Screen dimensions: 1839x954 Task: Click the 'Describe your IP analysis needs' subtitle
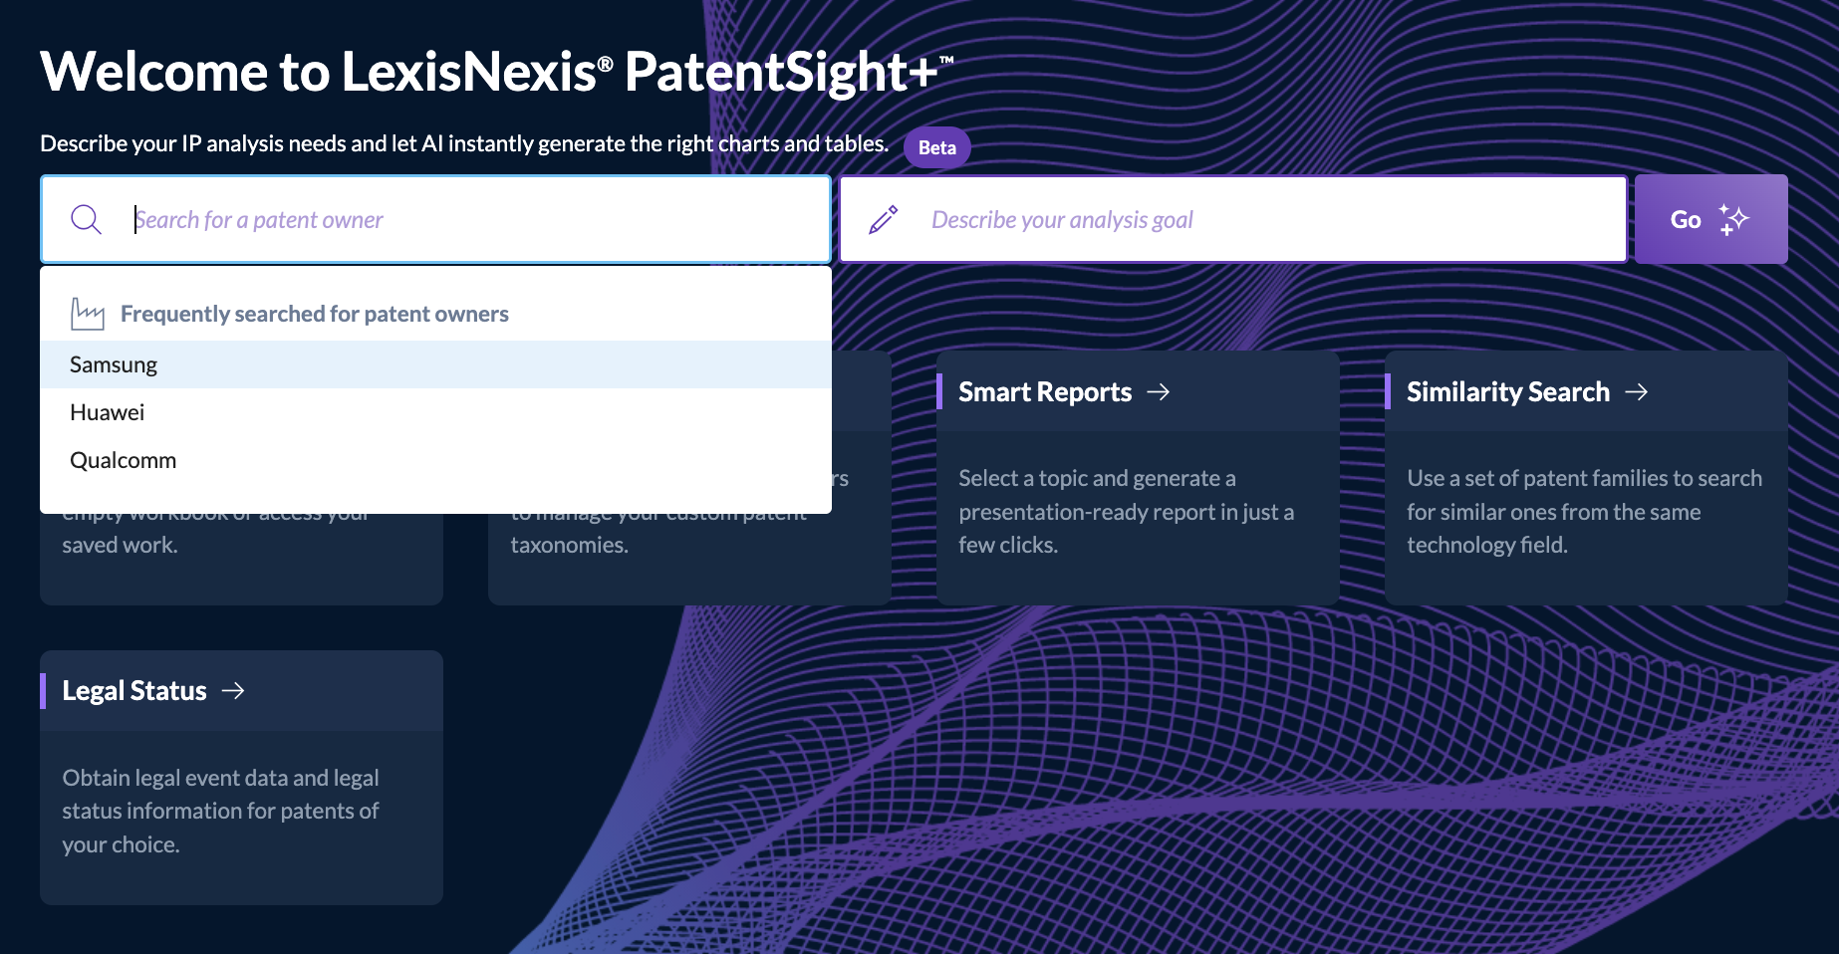tap(464, 143)
